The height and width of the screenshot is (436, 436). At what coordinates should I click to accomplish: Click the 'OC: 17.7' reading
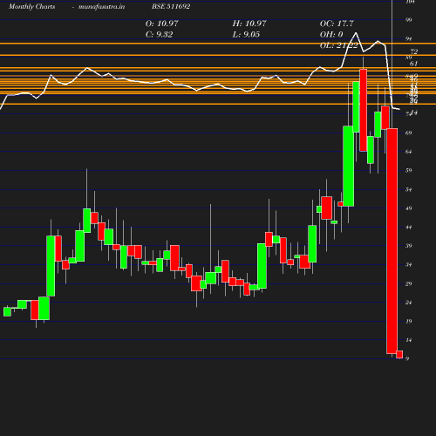[x=337, y=24]
